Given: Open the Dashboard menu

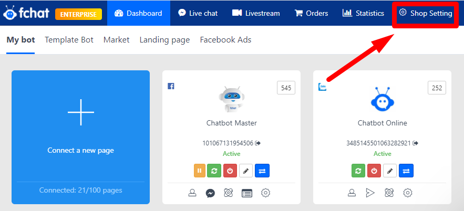Looking at the screenshot, I should [138, 13].
